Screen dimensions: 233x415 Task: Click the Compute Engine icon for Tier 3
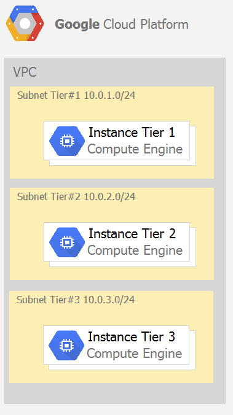point(66,345)
